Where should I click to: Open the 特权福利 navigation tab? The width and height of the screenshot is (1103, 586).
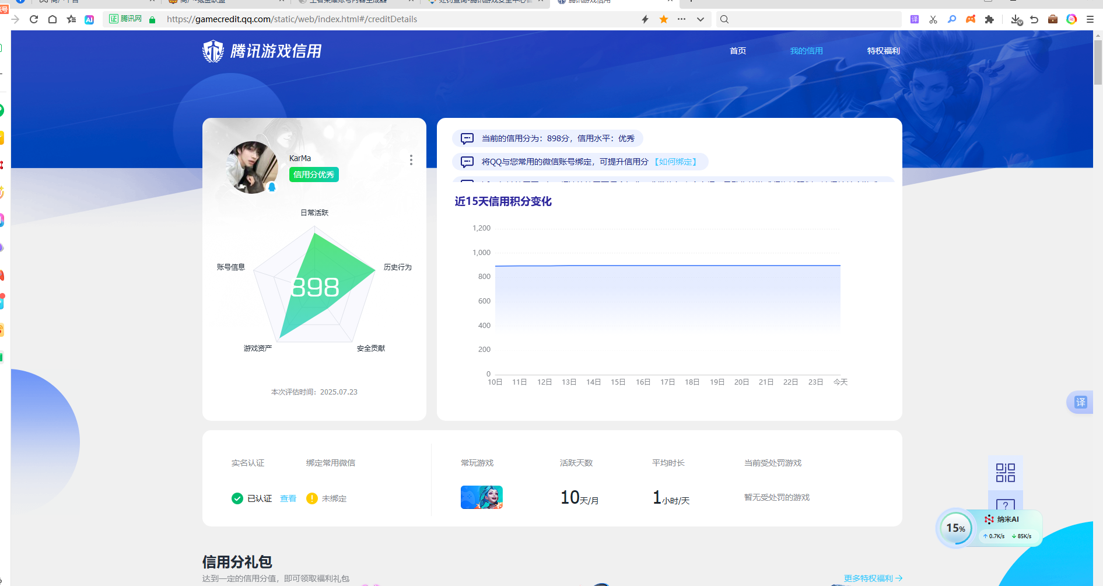pos(883,51)
